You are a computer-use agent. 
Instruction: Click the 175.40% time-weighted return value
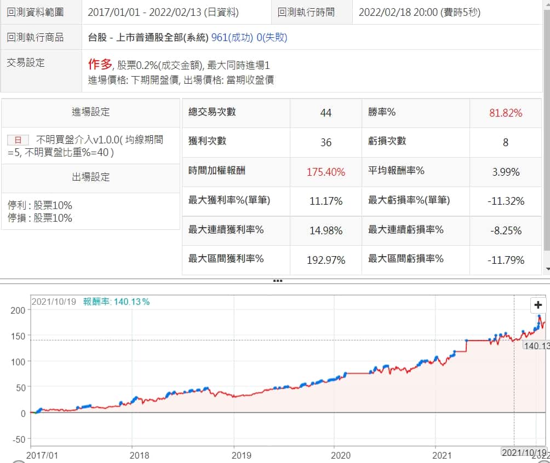[325, 172]
